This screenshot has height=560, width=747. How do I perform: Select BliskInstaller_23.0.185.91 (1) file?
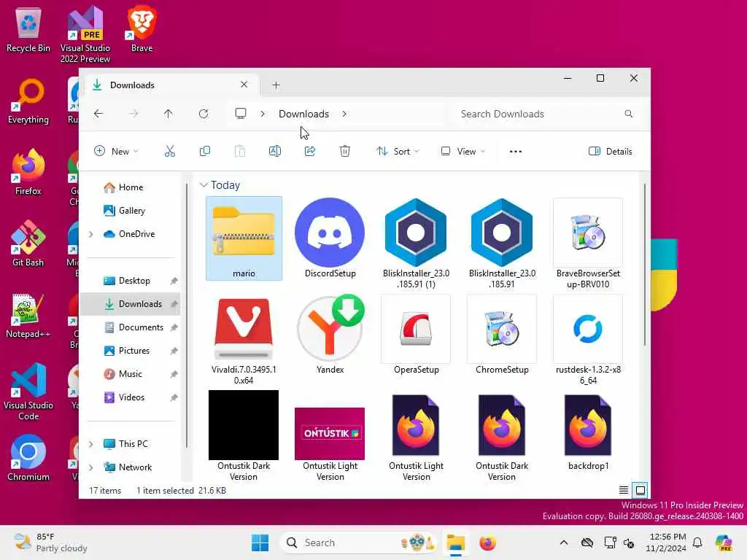[416, 244]
